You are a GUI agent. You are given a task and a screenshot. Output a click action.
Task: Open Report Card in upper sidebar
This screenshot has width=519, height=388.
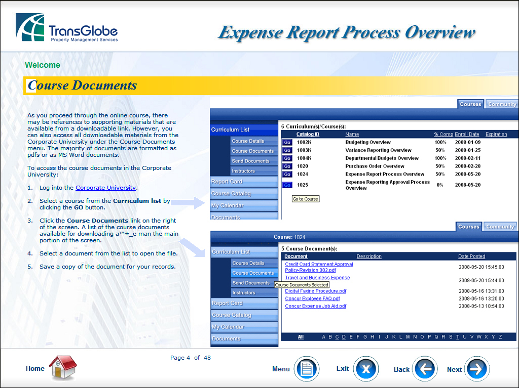(244, 182)
